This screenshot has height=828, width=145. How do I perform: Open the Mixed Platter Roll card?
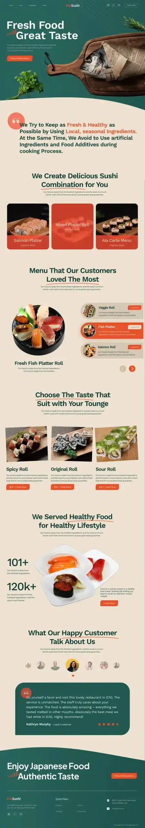click(x=72, y=226)
